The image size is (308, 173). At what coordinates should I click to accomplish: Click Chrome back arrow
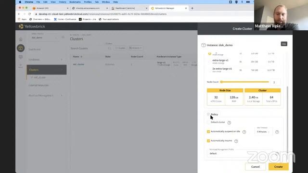pos(19,14)
